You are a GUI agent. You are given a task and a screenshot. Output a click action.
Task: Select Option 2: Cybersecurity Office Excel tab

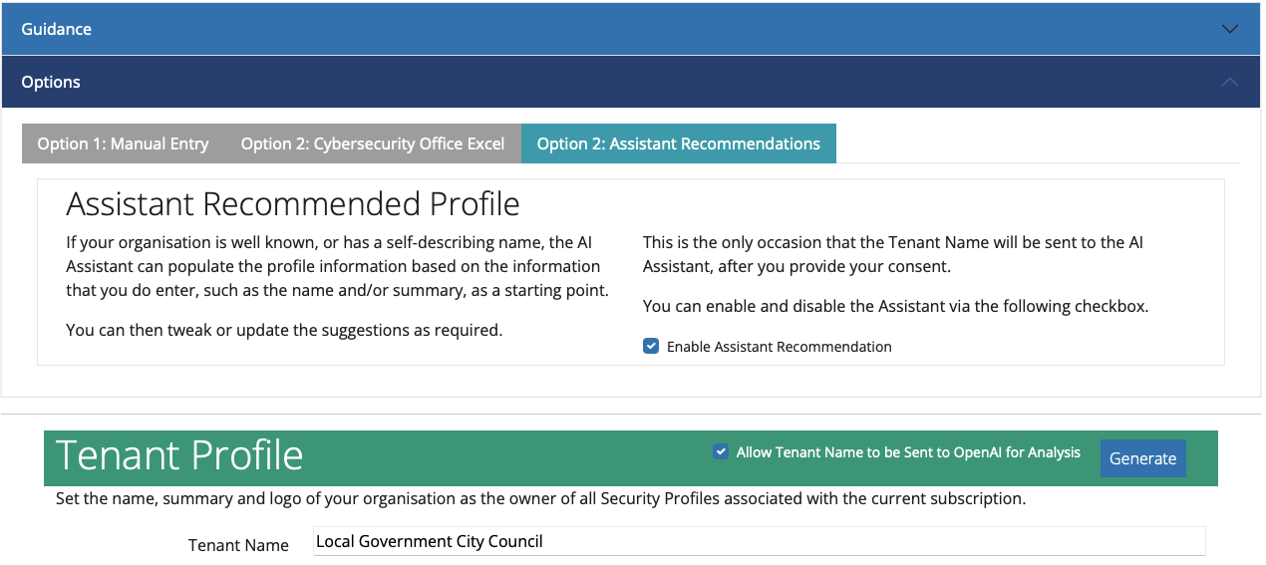373,143
